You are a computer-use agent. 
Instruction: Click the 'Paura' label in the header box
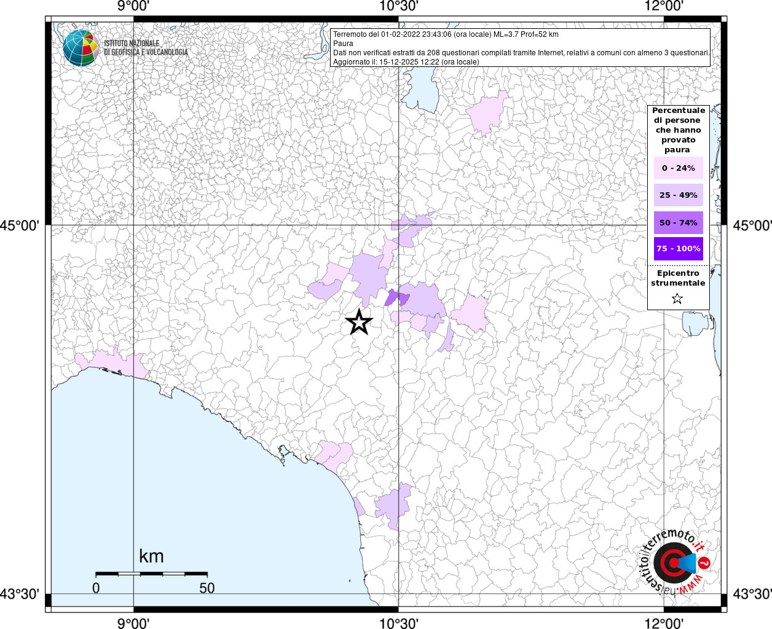click(x=343, y=44)
